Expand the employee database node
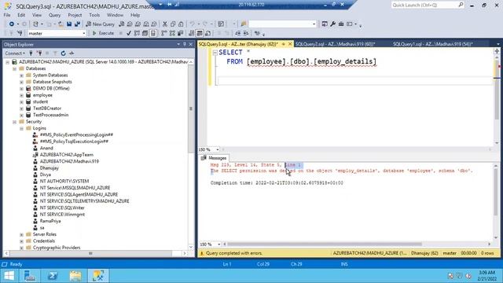The width and height of the screenshot is (503, 283). pyautogui.click(x=21, y=95)
